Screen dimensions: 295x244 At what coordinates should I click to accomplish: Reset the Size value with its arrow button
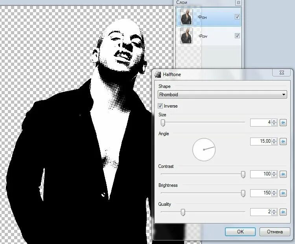click(x=283, y=123)
